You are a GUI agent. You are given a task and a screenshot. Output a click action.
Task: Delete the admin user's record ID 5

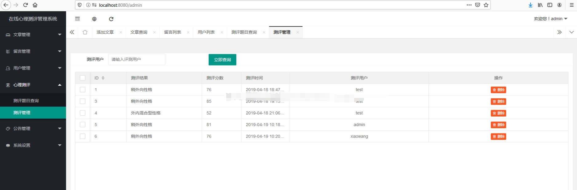point(498,125)
